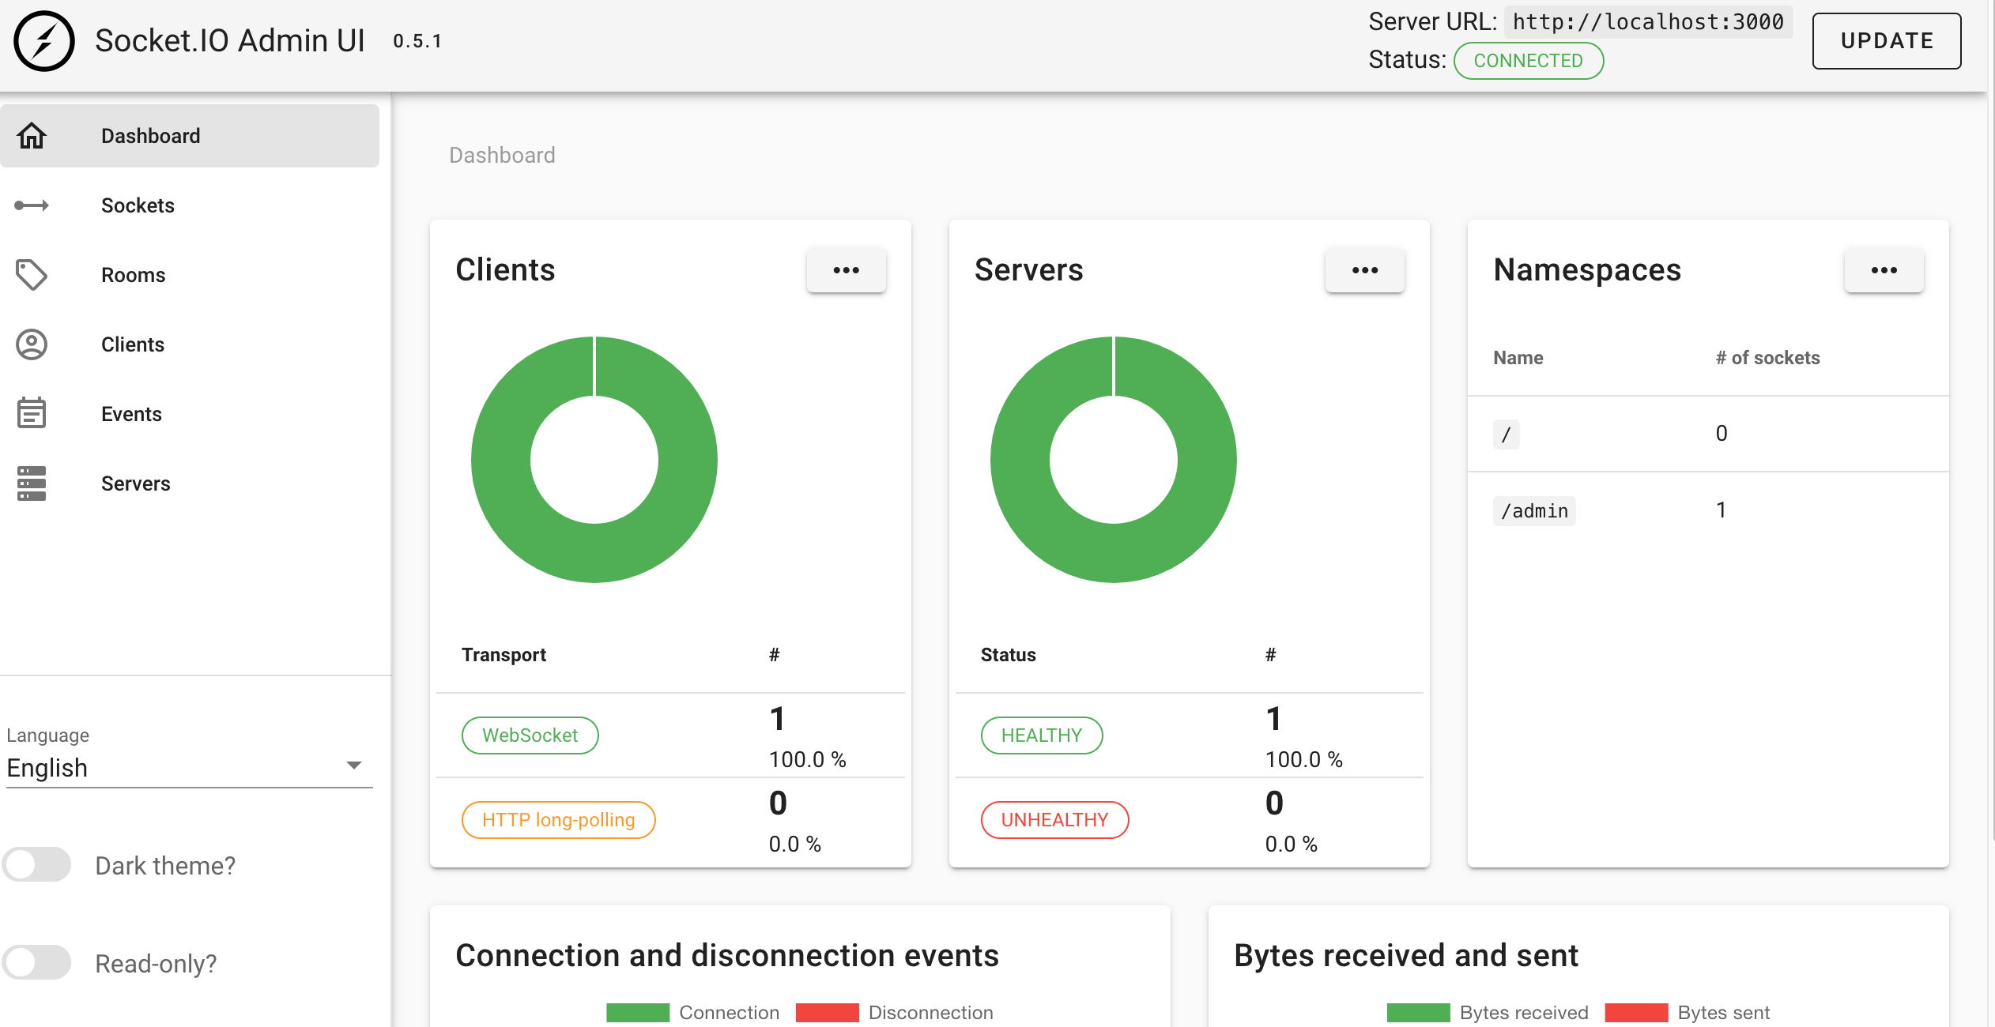Open the Servers card more options
The image size is (1995, 1027).
1365,270
